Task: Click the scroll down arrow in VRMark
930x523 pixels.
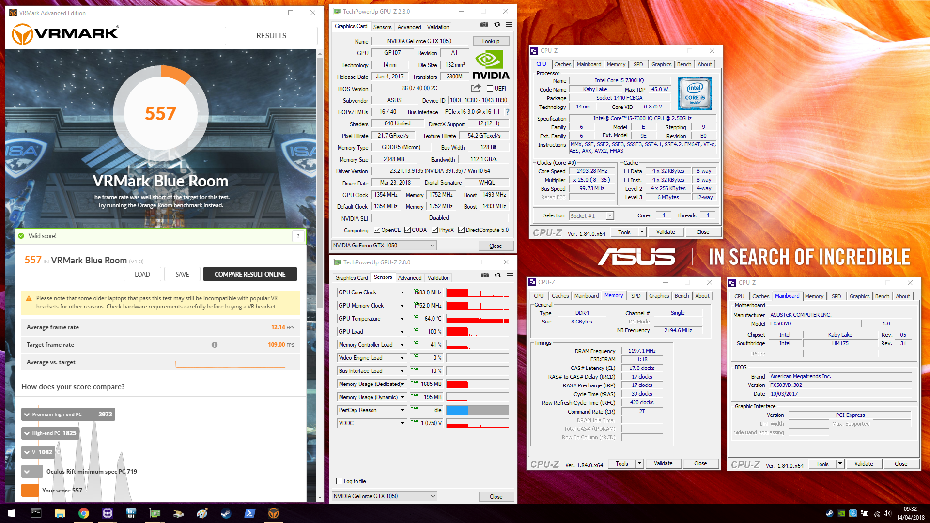Action: (x=320, y=498)
